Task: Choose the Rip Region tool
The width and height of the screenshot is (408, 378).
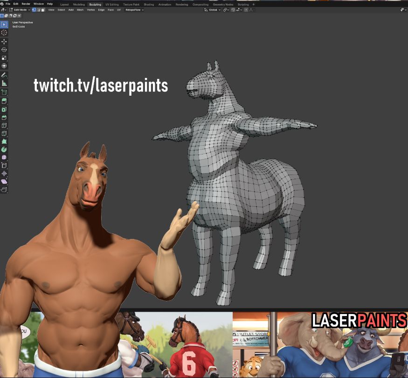Action: (x=4, y=189)
